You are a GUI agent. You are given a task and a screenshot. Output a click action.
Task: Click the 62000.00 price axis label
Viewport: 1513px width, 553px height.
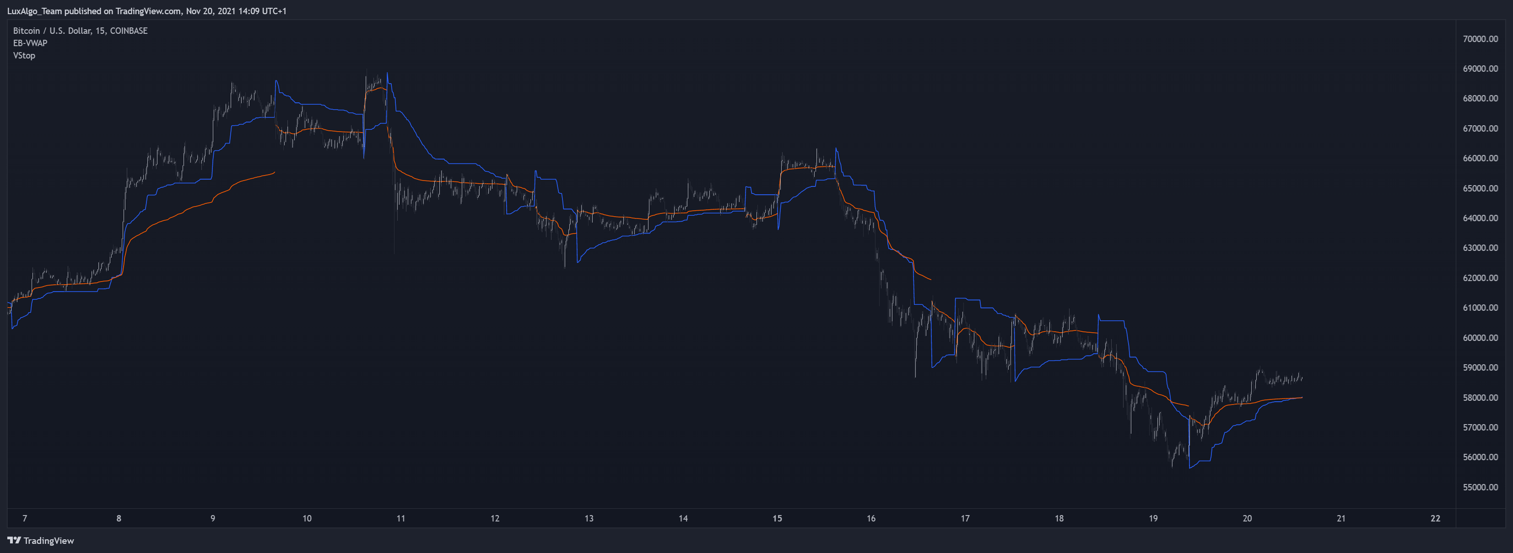1480,278
